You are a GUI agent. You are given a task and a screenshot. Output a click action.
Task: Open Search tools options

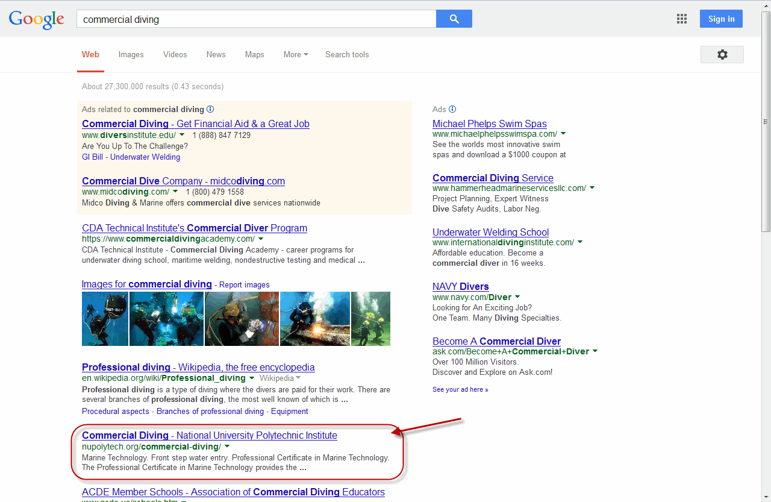[x=347, y=55]
